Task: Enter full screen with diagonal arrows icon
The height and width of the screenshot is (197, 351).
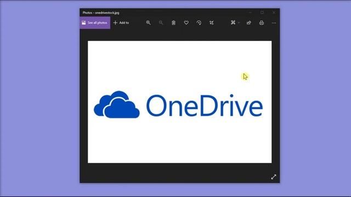Action: click(x=274, y=177)
